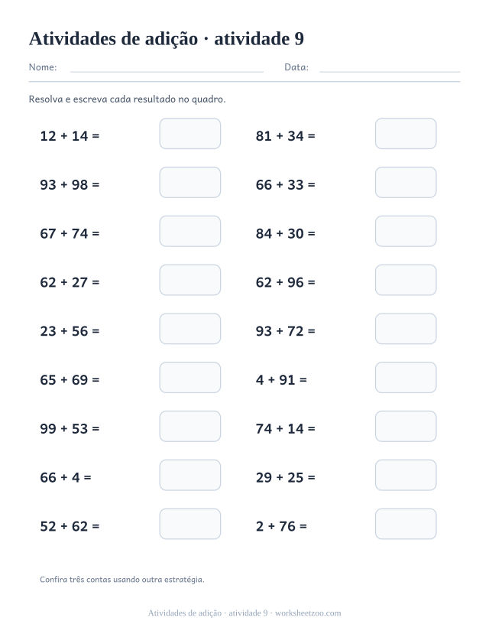489x634 pixels.
Task: Select the answer box for 4 + 91
Action: 406,377
